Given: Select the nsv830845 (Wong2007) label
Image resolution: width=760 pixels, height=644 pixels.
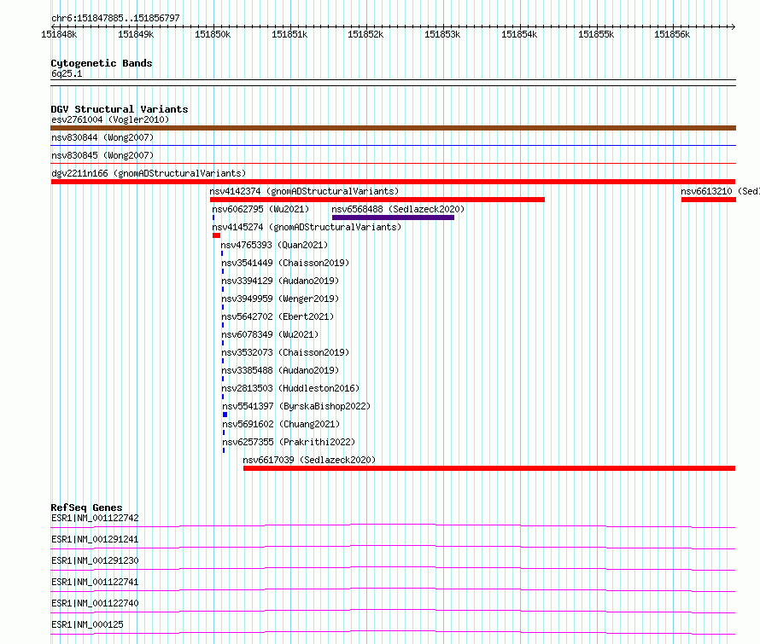Looking at the screenshot, I should [102, 155].
